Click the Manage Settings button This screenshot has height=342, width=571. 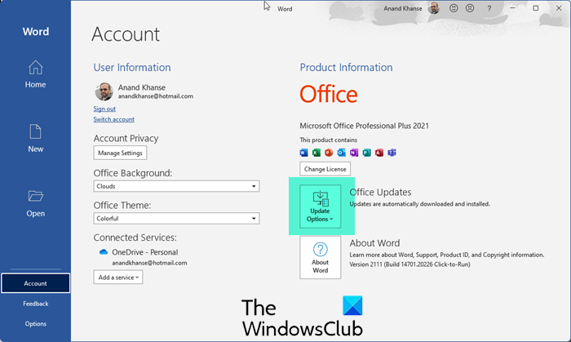point(120,153)
